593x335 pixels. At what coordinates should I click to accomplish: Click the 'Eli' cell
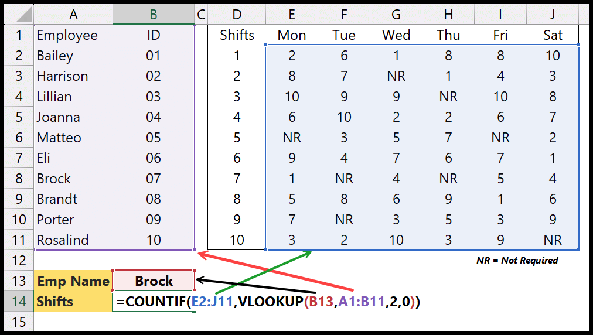coord(73,158)
